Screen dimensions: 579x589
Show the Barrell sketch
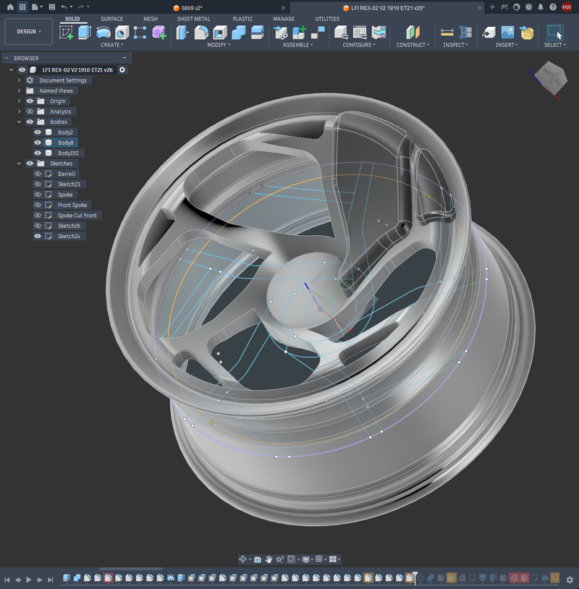[x=38, y=174]
